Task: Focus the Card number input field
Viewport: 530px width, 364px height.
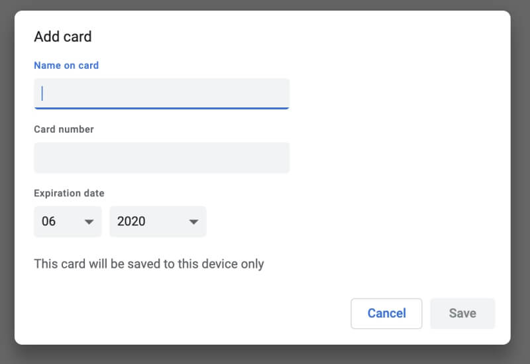Action: coord(162,158)
